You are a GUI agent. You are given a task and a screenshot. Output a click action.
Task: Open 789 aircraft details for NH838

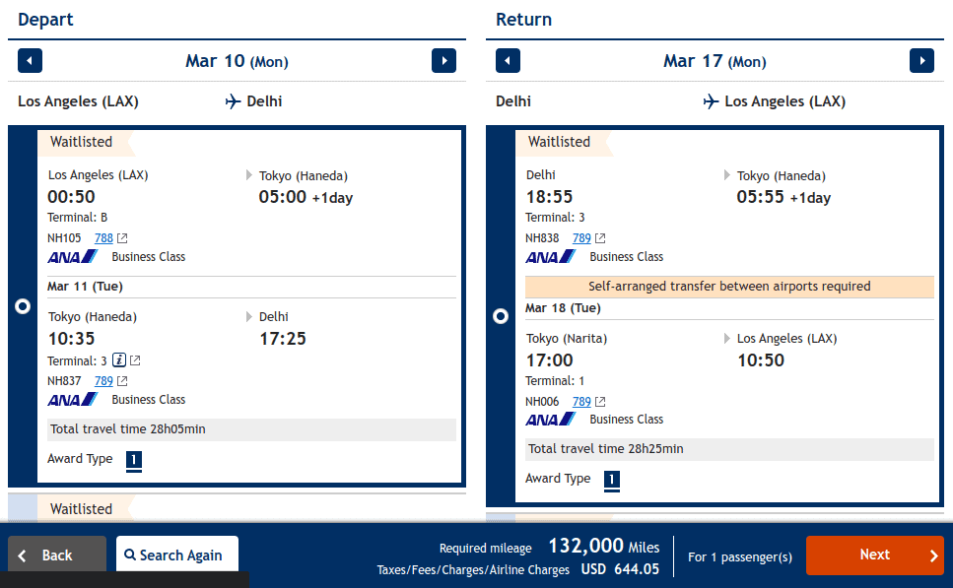tap(581, 238)
